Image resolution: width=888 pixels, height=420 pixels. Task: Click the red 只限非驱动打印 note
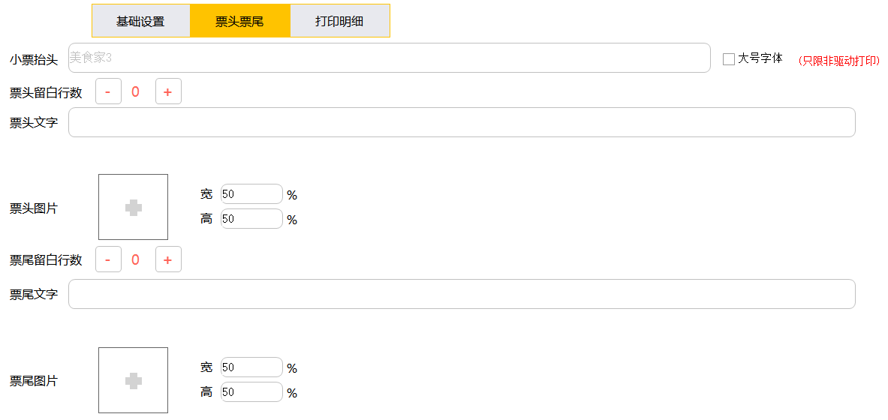[x=838, y=61]
